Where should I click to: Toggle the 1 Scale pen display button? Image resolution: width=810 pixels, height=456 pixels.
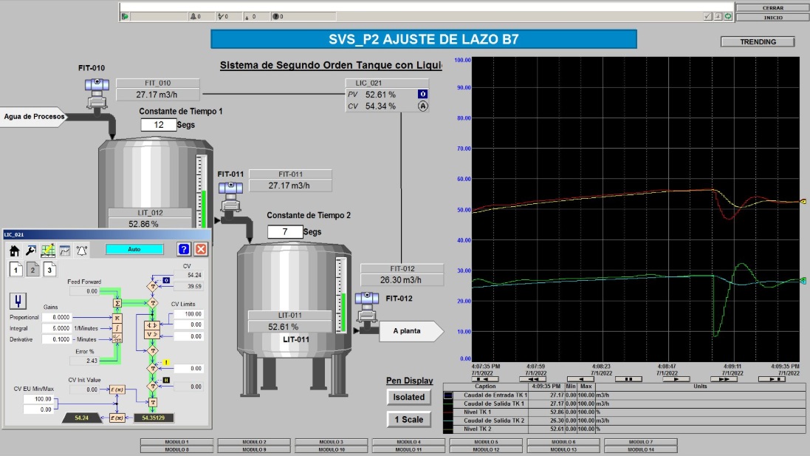click(408, 420)
